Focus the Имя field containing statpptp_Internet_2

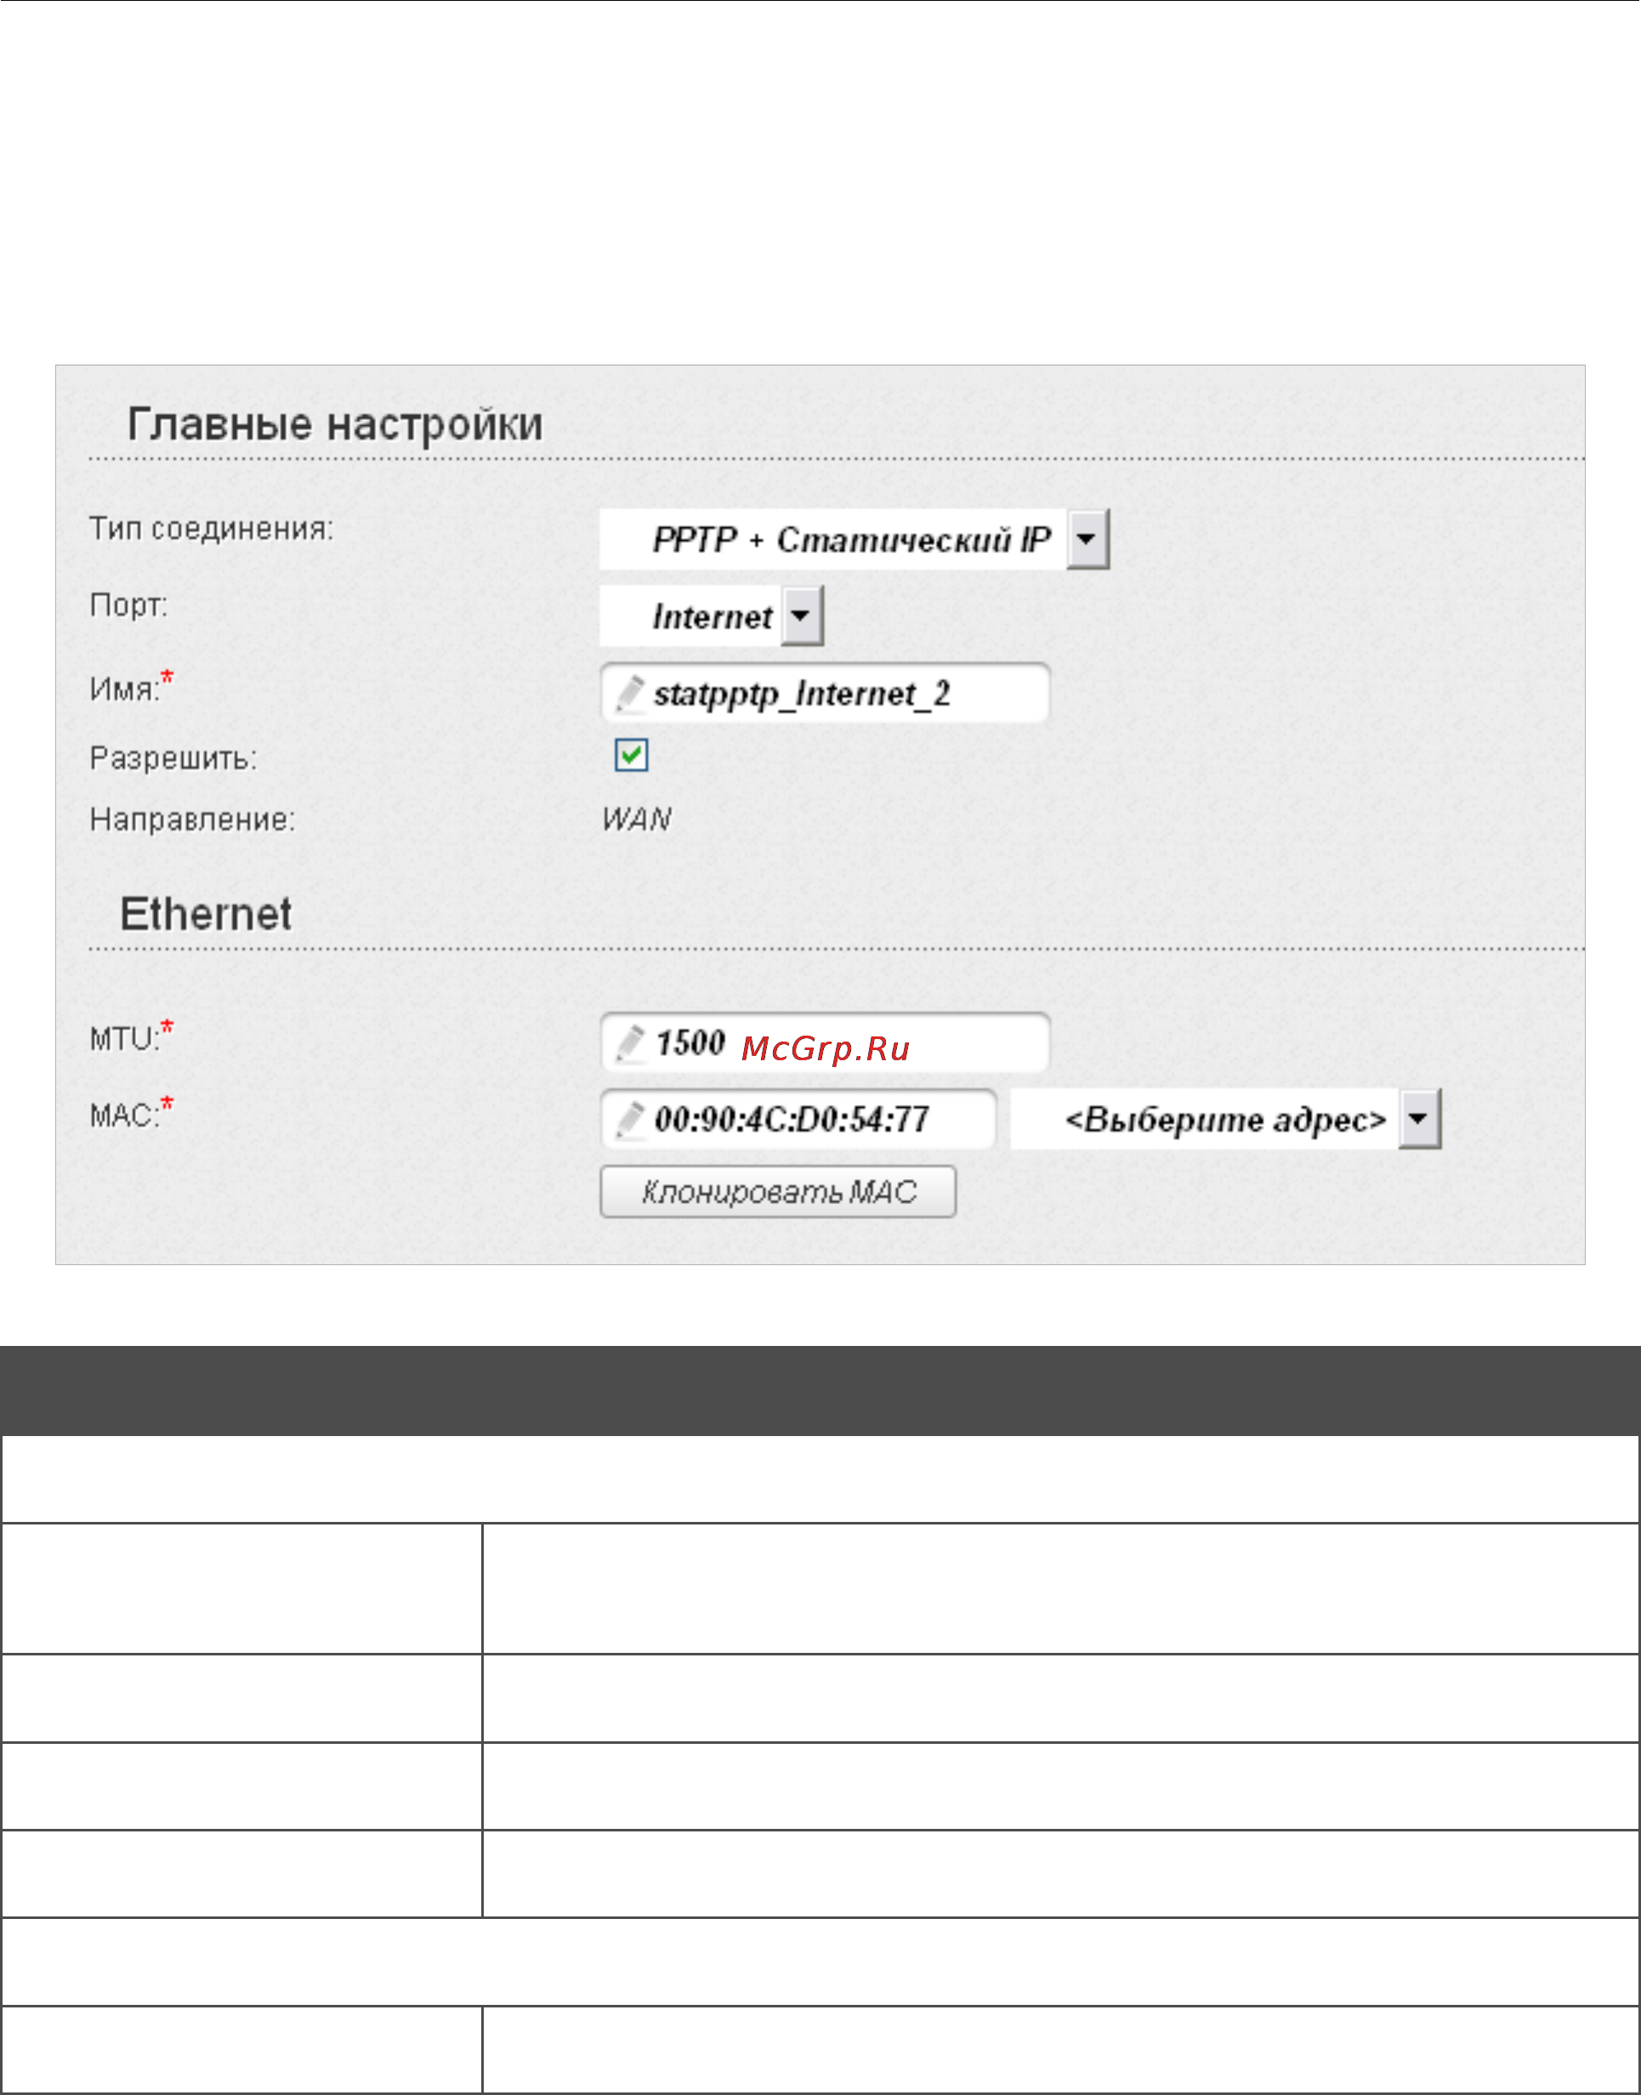click(825, 693)
